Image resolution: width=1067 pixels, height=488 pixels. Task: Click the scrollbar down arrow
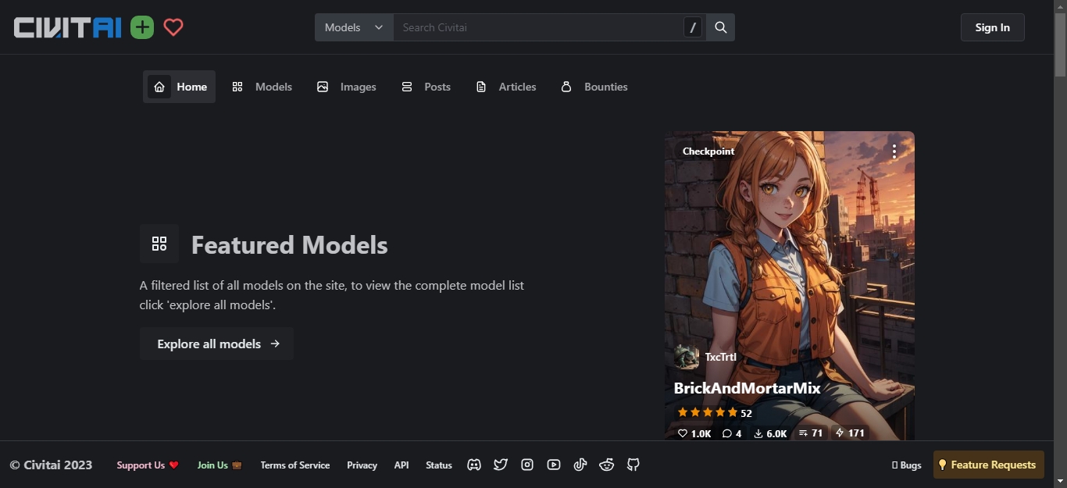pyautogui.click(x=1060, y=481)
